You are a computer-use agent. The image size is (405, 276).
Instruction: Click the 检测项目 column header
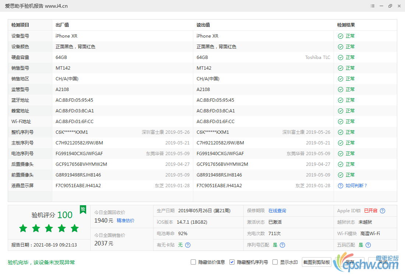(20, 25)
